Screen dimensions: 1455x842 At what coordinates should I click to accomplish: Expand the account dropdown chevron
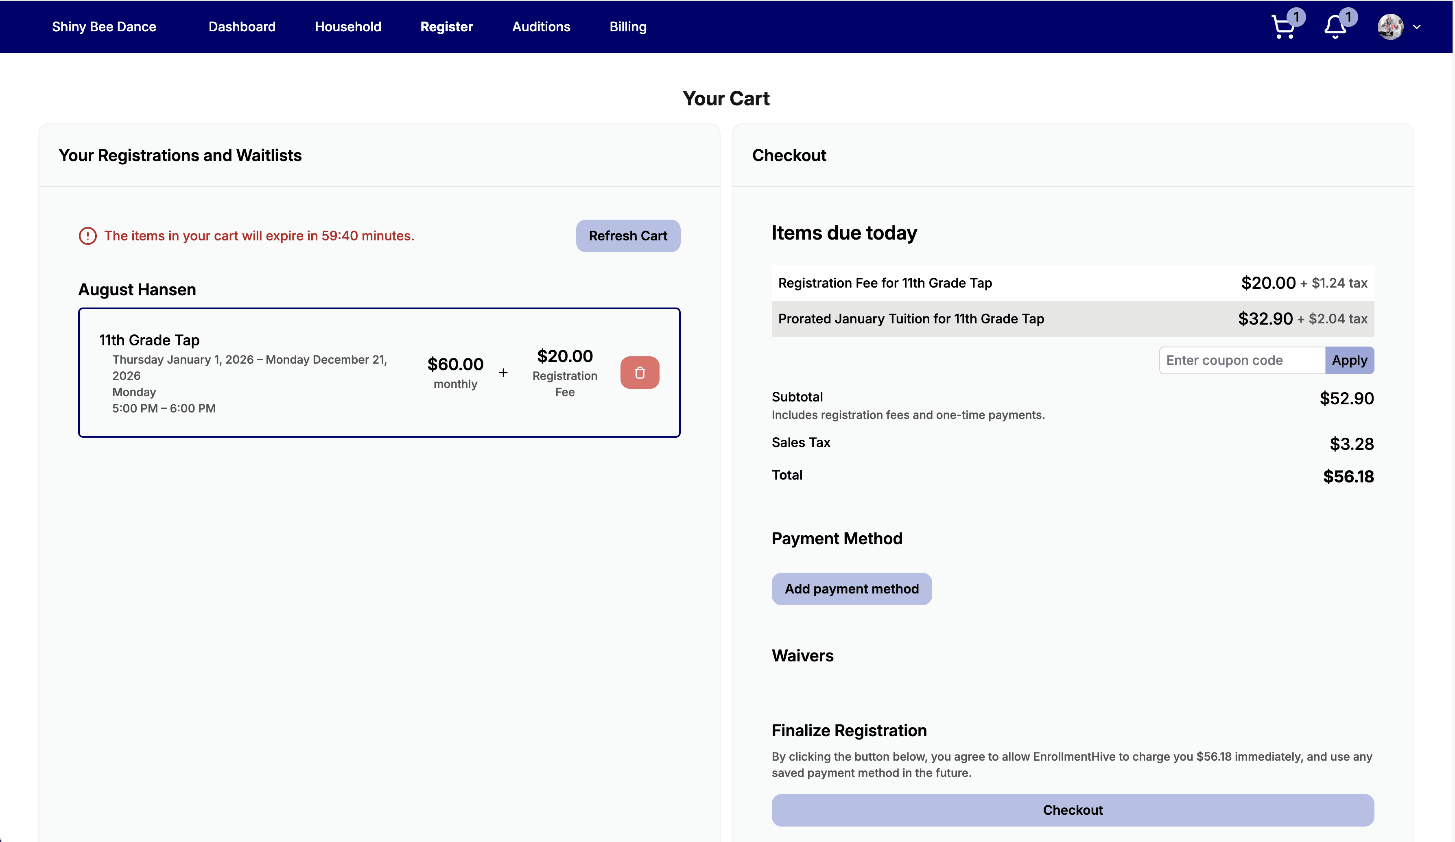click(1417, 27)
